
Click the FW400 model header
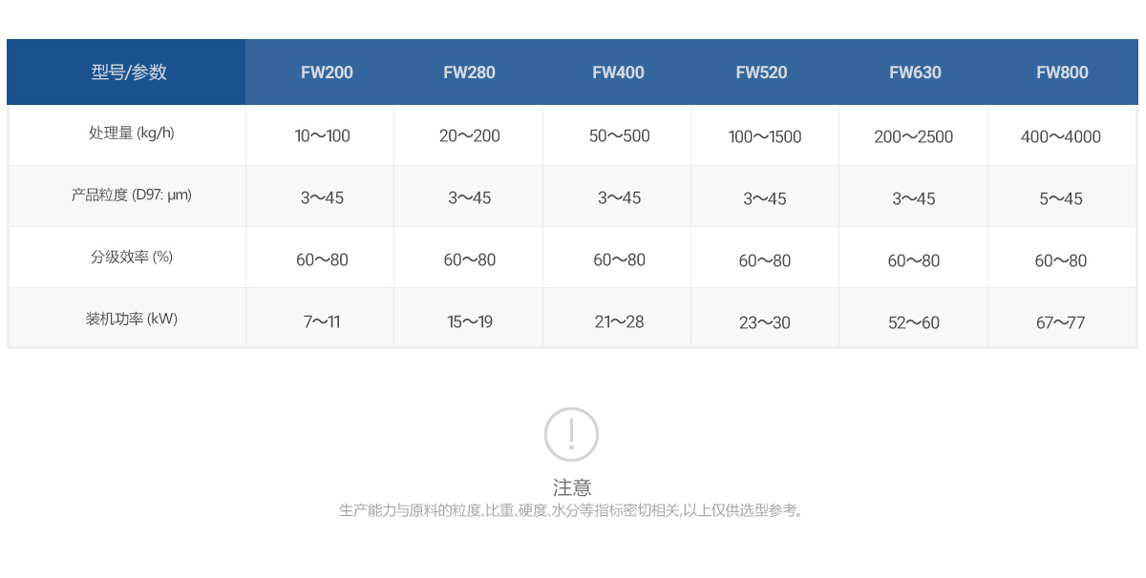pos(618,72)
